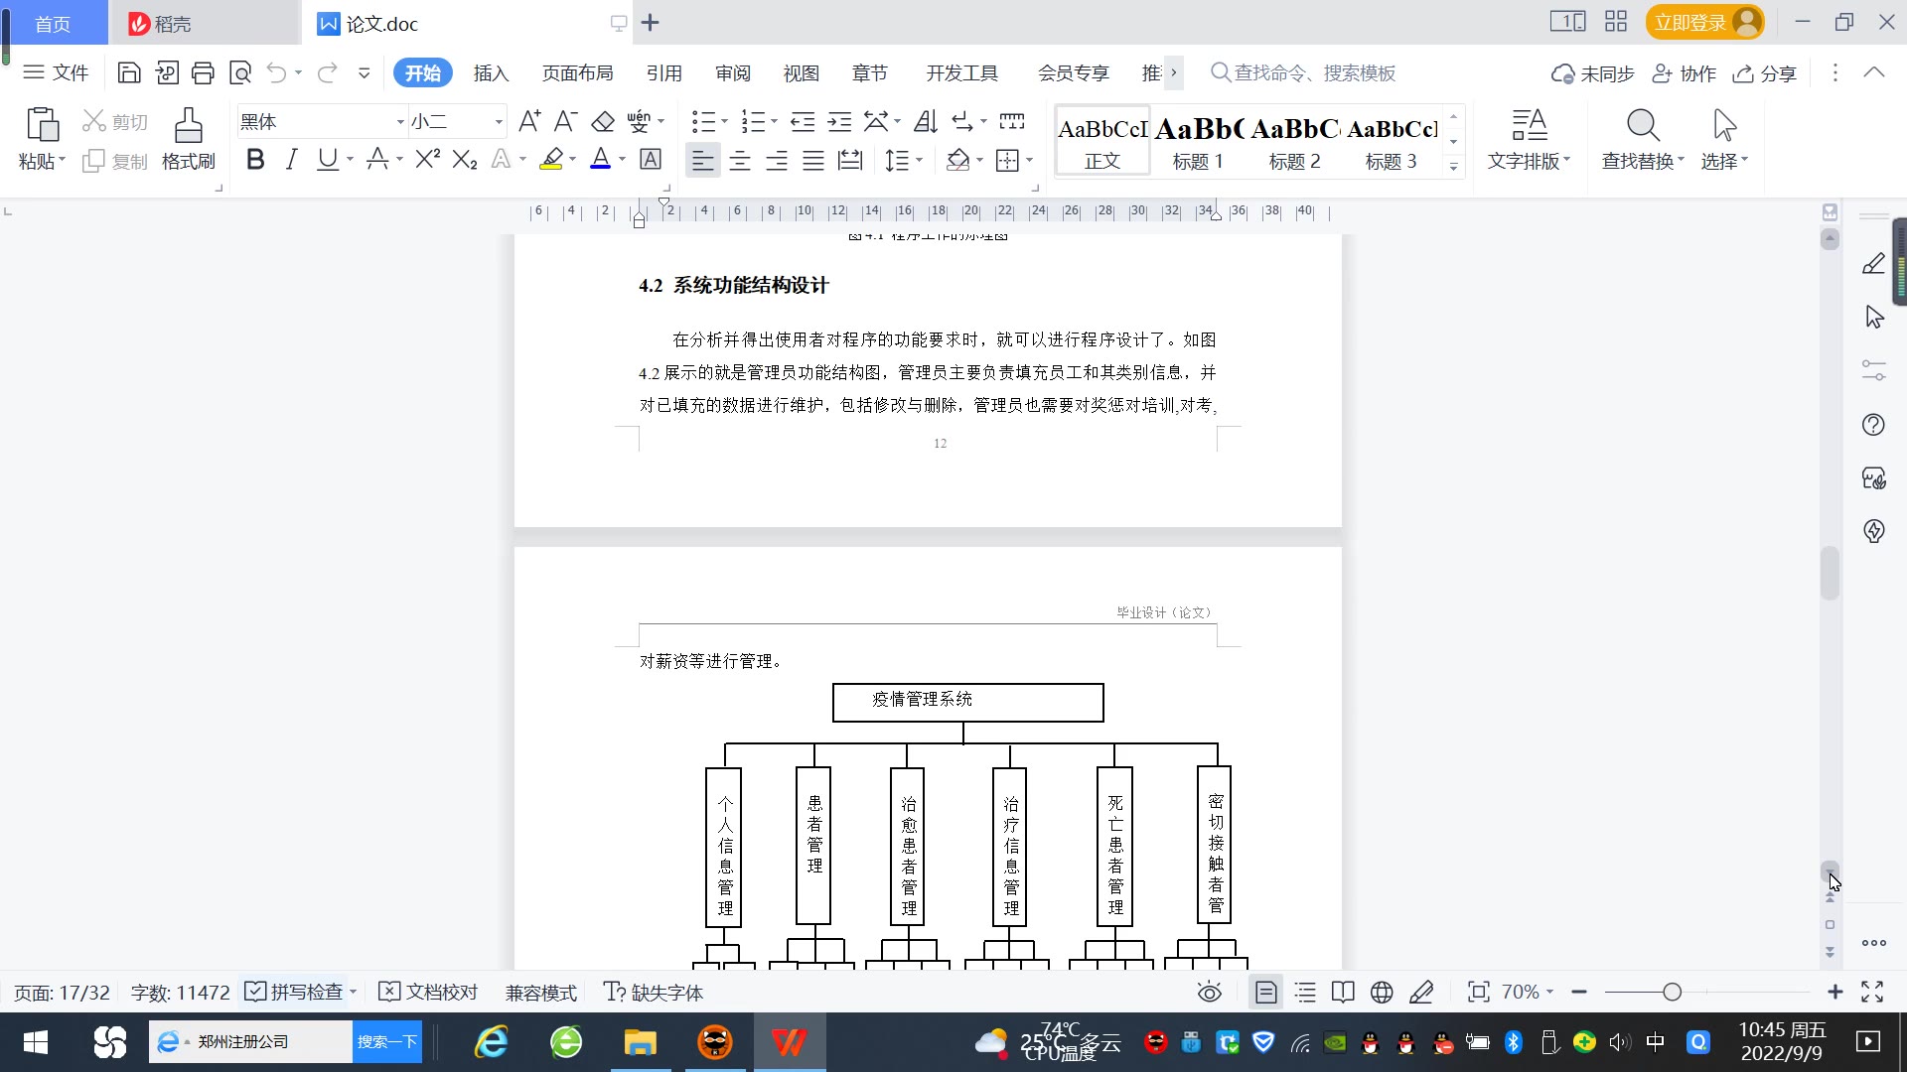Click the Share button
The height and width of the screenshot is (1072, 1907).
pos(1765,72)
